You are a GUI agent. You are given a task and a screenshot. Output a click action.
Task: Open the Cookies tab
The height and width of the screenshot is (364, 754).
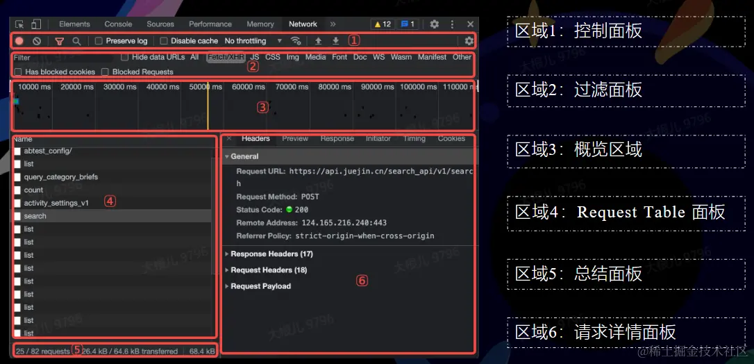pos(451,138)
